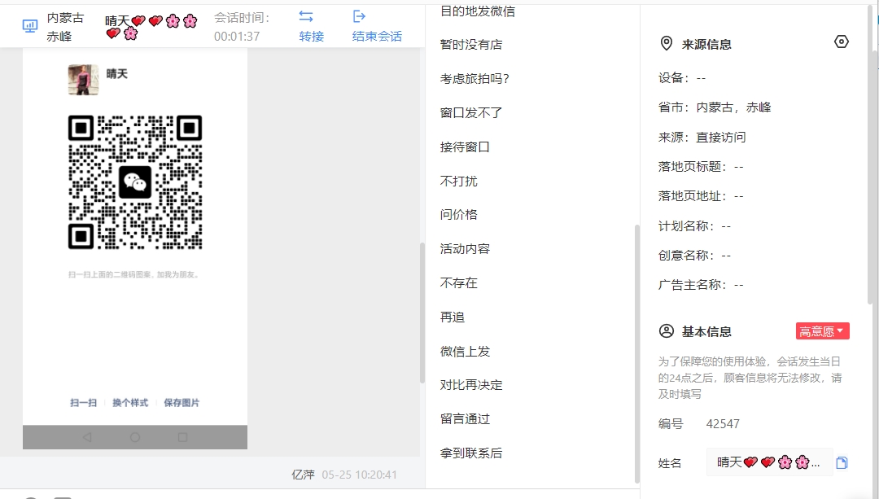This screenshot has width=879, height=499.
Task: Select quick reply 问价格
Action: (x=458, y=215)
